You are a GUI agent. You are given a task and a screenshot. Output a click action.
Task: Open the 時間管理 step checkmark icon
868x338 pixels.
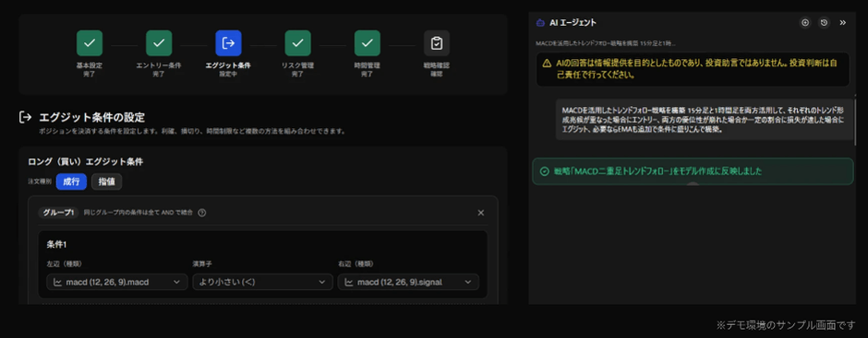click(368, 43)
